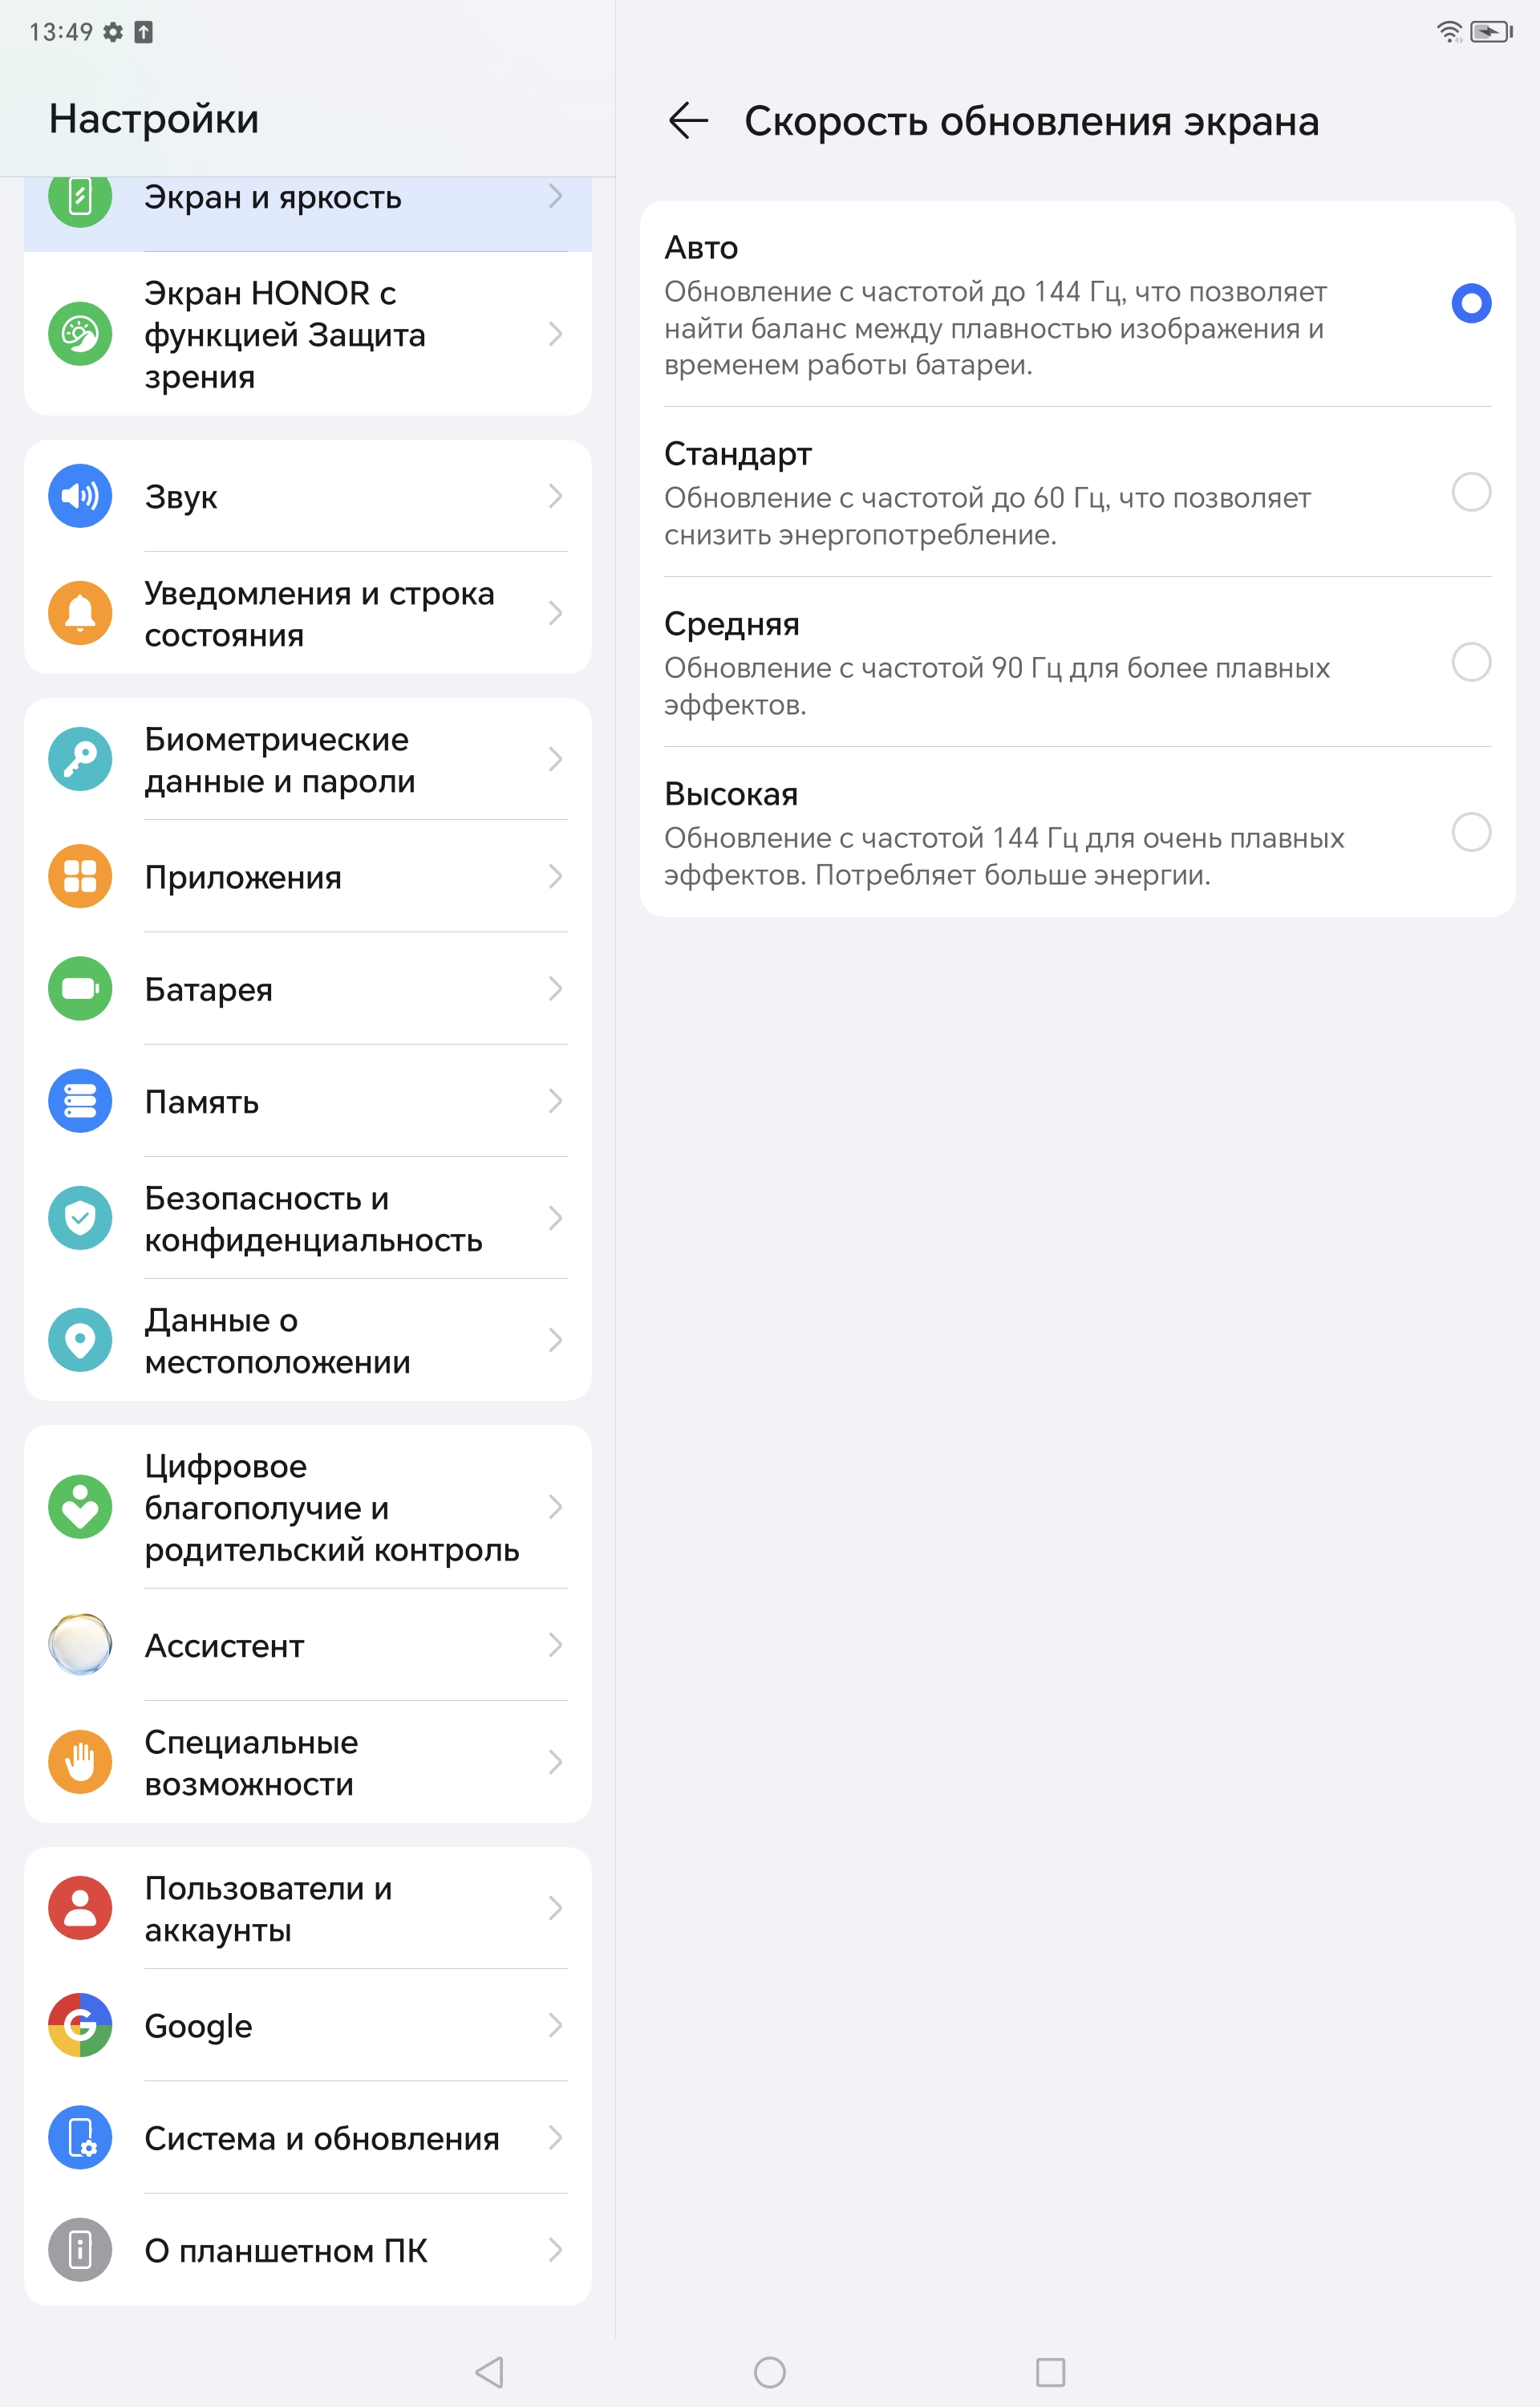Image resolution: width=1540 pixels, height=2407 pixels.
Task: Choose the Средняя 90 Гц radio option
Action: click(1471, 662)
